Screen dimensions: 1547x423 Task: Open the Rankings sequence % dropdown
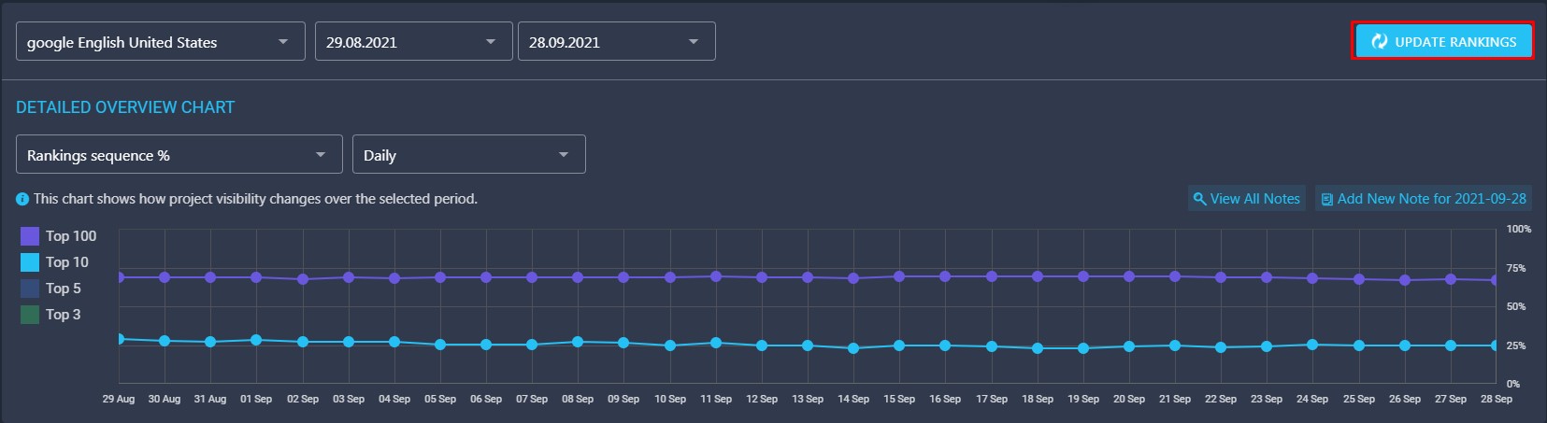pyautogui.click(x=179, y=154)
